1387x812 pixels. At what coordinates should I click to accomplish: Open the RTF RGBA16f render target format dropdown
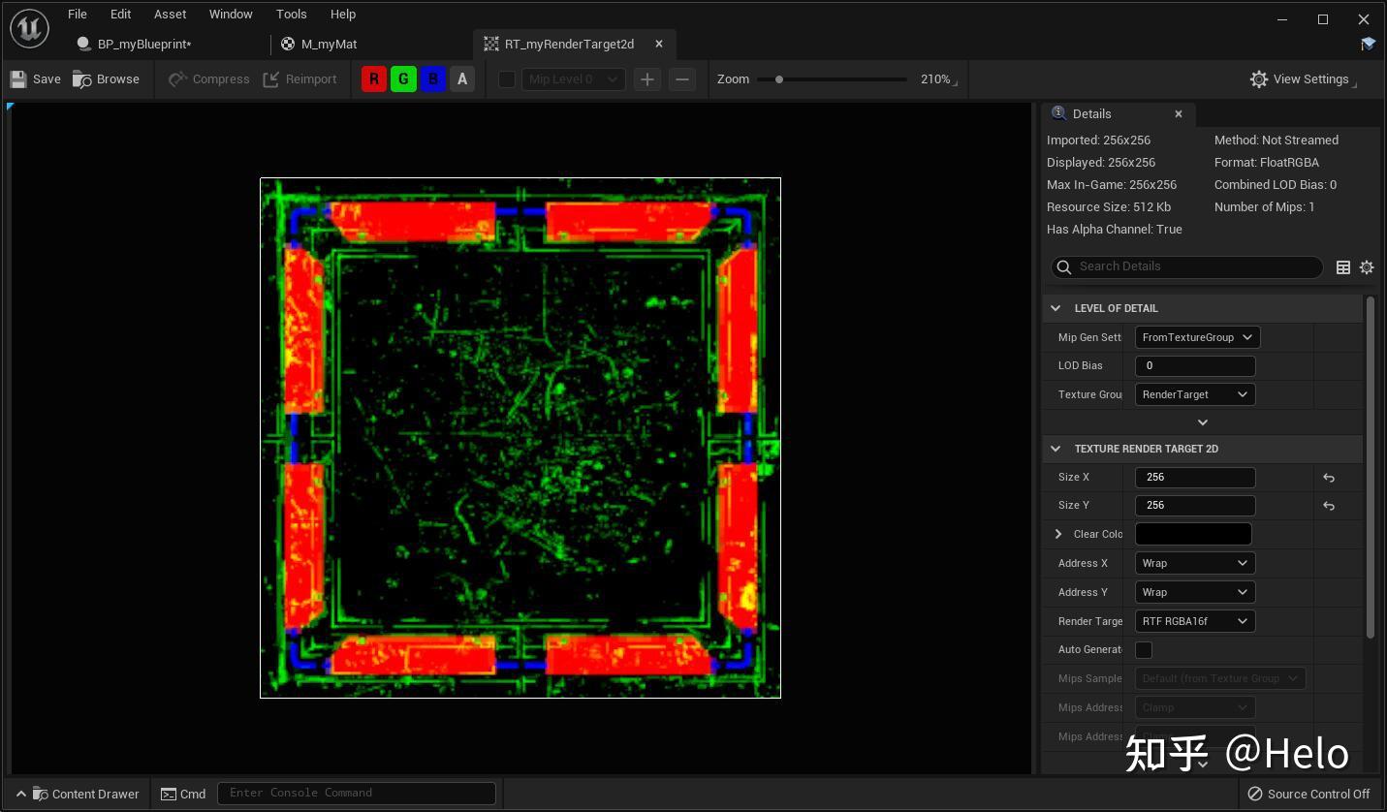(1194, 621)
